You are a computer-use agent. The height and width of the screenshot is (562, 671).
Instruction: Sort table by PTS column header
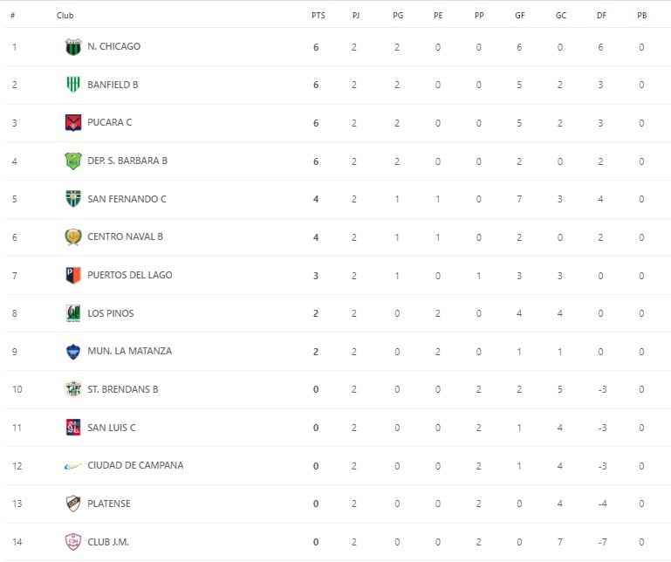[x=318, y=16]
